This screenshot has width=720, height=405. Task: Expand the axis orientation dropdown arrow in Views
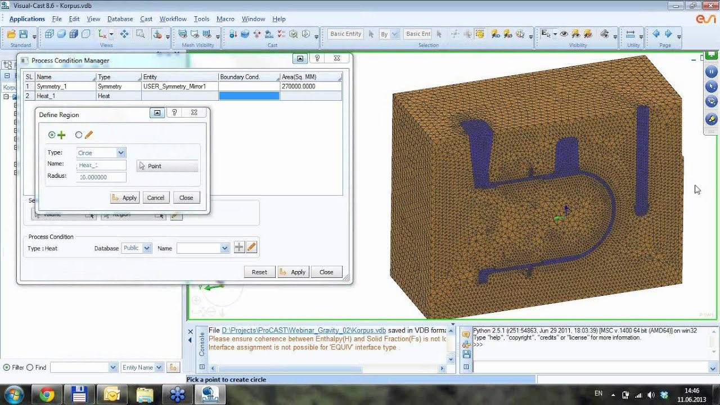click(111, 34)
